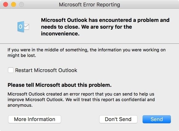
Task: Click the words 'might be lost'
Action: tap(21, 55)
